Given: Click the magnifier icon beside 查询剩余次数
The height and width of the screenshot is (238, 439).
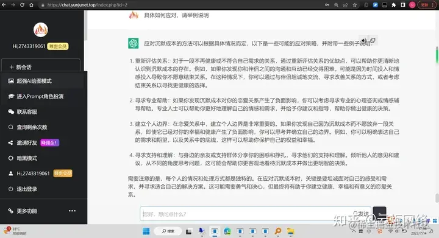Looking at the screenshot, I should 10,127.
